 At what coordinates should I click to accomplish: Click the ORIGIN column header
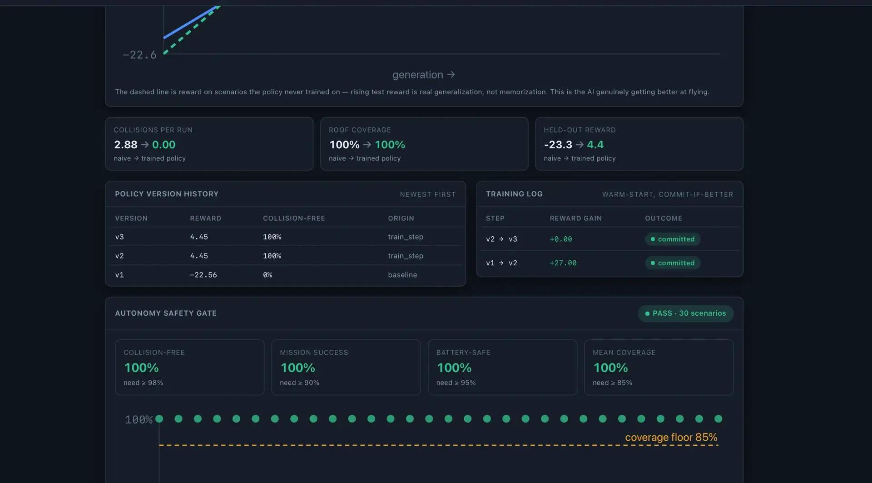coord(401,218)
